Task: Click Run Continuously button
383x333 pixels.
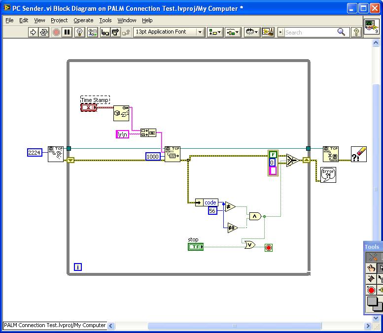Action: 44,32
